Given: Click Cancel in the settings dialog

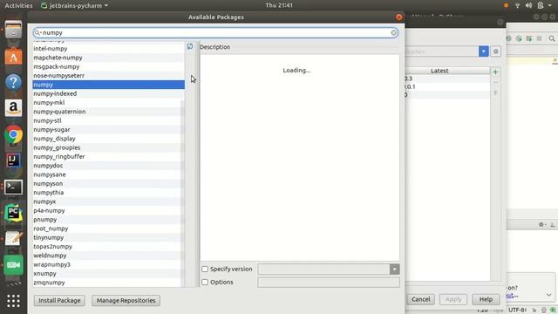Looking at the screenshot, I should click(x=420, y=299).
